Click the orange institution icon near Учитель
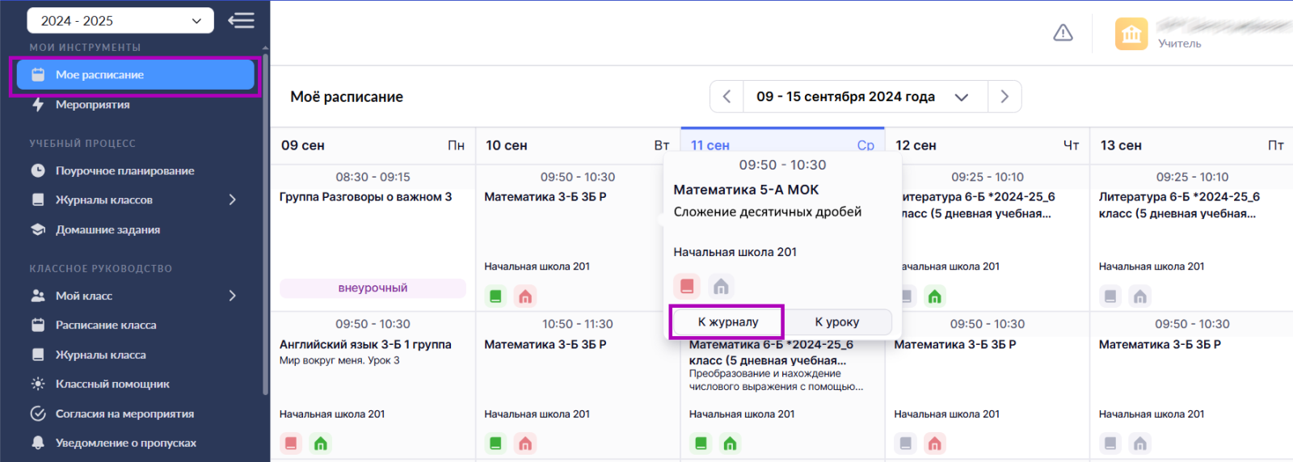The width and height of the screenshot is (1293, 462). [x=1131, y=34]
